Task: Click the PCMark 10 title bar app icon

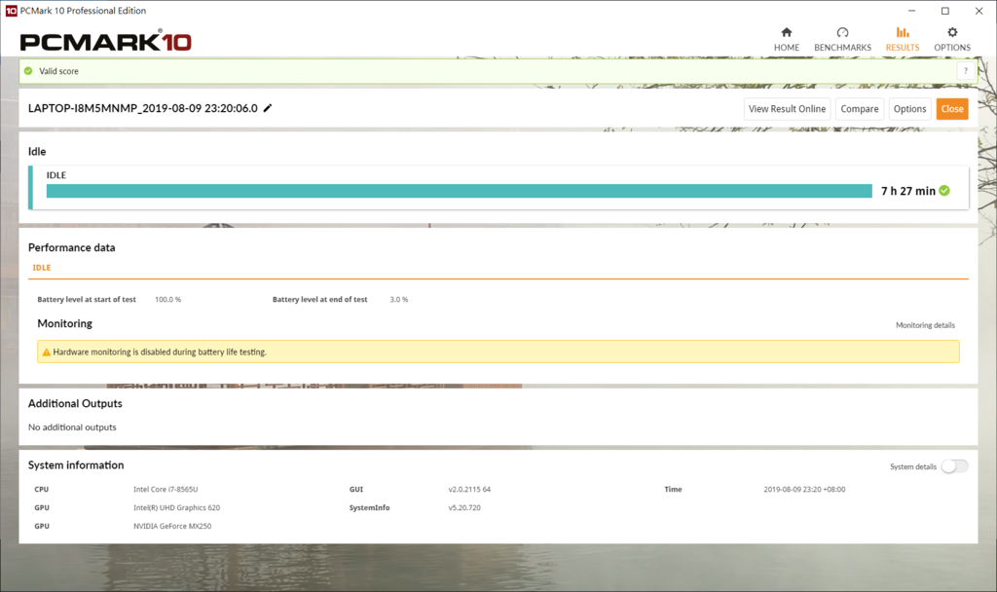Action: click(x=11, y=11)
